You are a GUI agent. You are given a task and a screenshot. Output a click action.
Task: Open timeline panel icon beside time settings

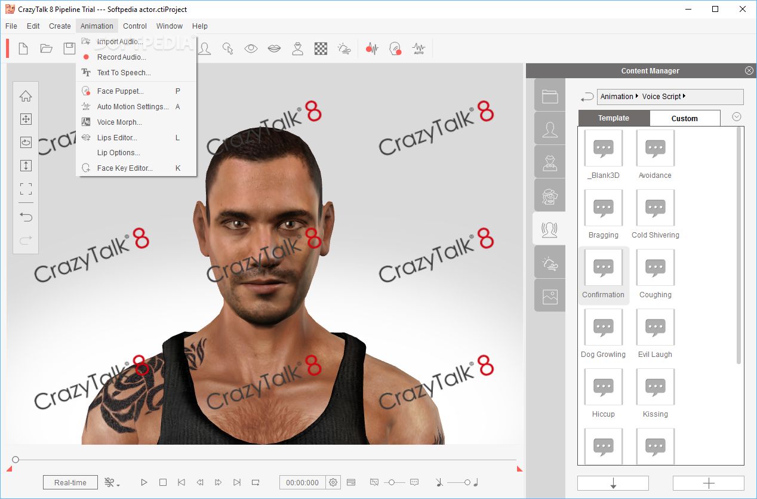351,482
